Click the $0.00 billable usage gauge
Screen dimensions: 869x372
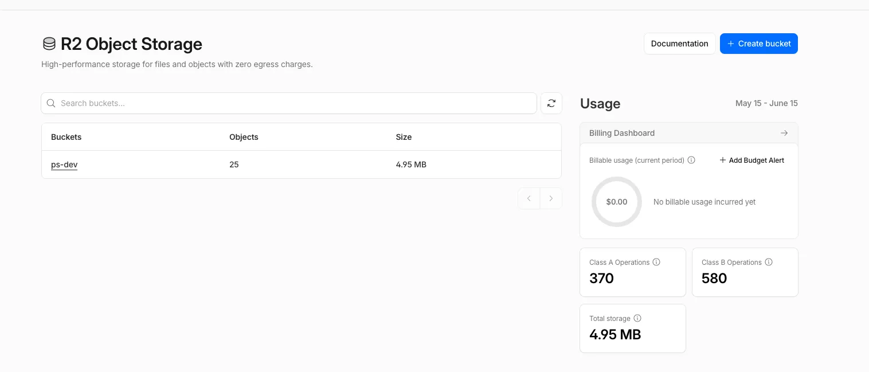point(617,202)
